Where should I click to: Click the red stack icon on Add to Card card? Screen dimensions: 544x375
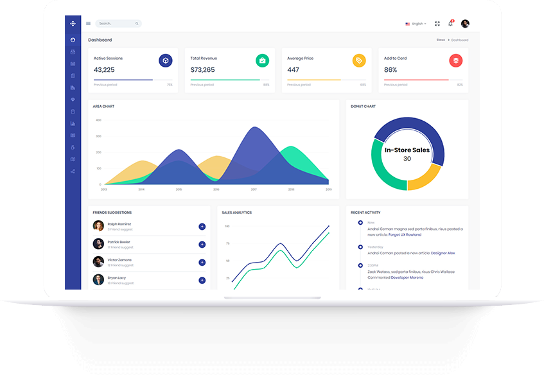pos(455,60)
